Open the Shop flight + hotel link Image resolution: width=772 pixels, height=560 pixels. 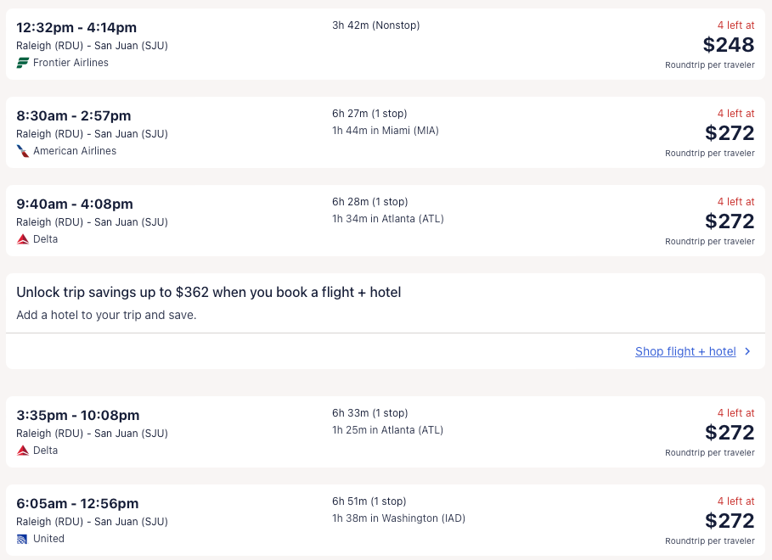pos(685,351)
